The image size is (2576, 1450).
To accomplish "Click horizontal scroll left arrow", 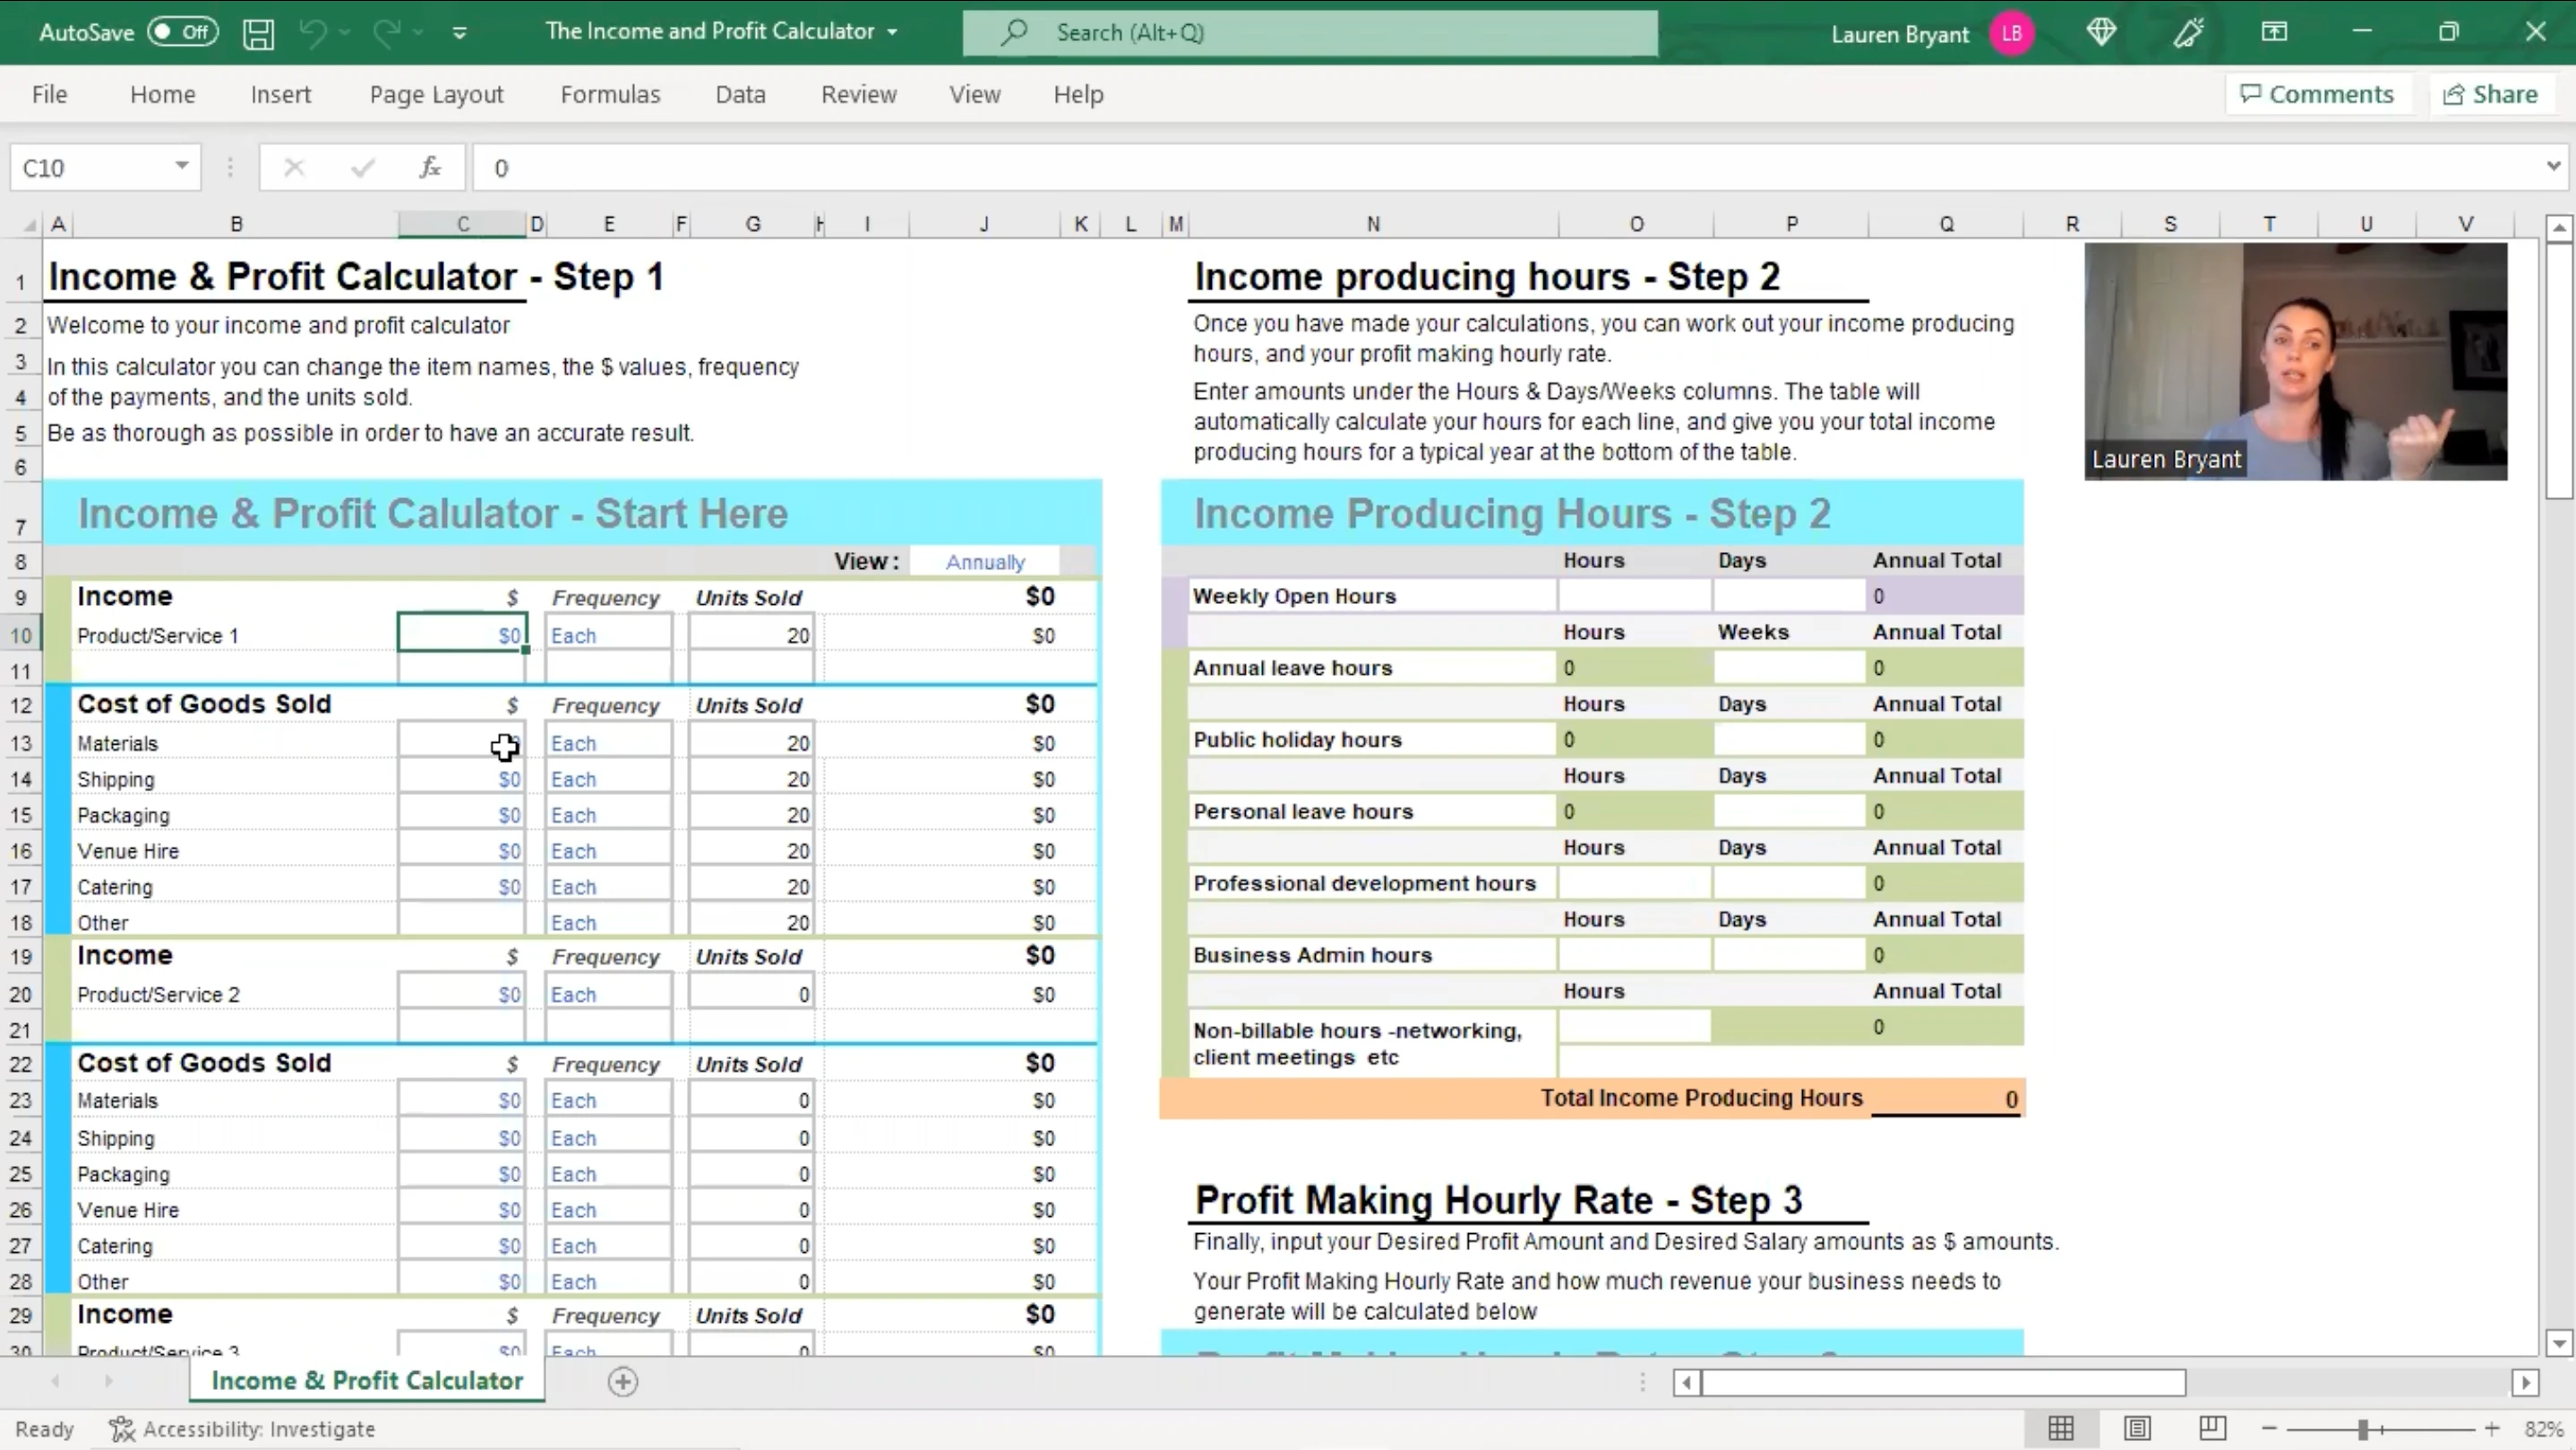I will click(x=1687, y=1382).
